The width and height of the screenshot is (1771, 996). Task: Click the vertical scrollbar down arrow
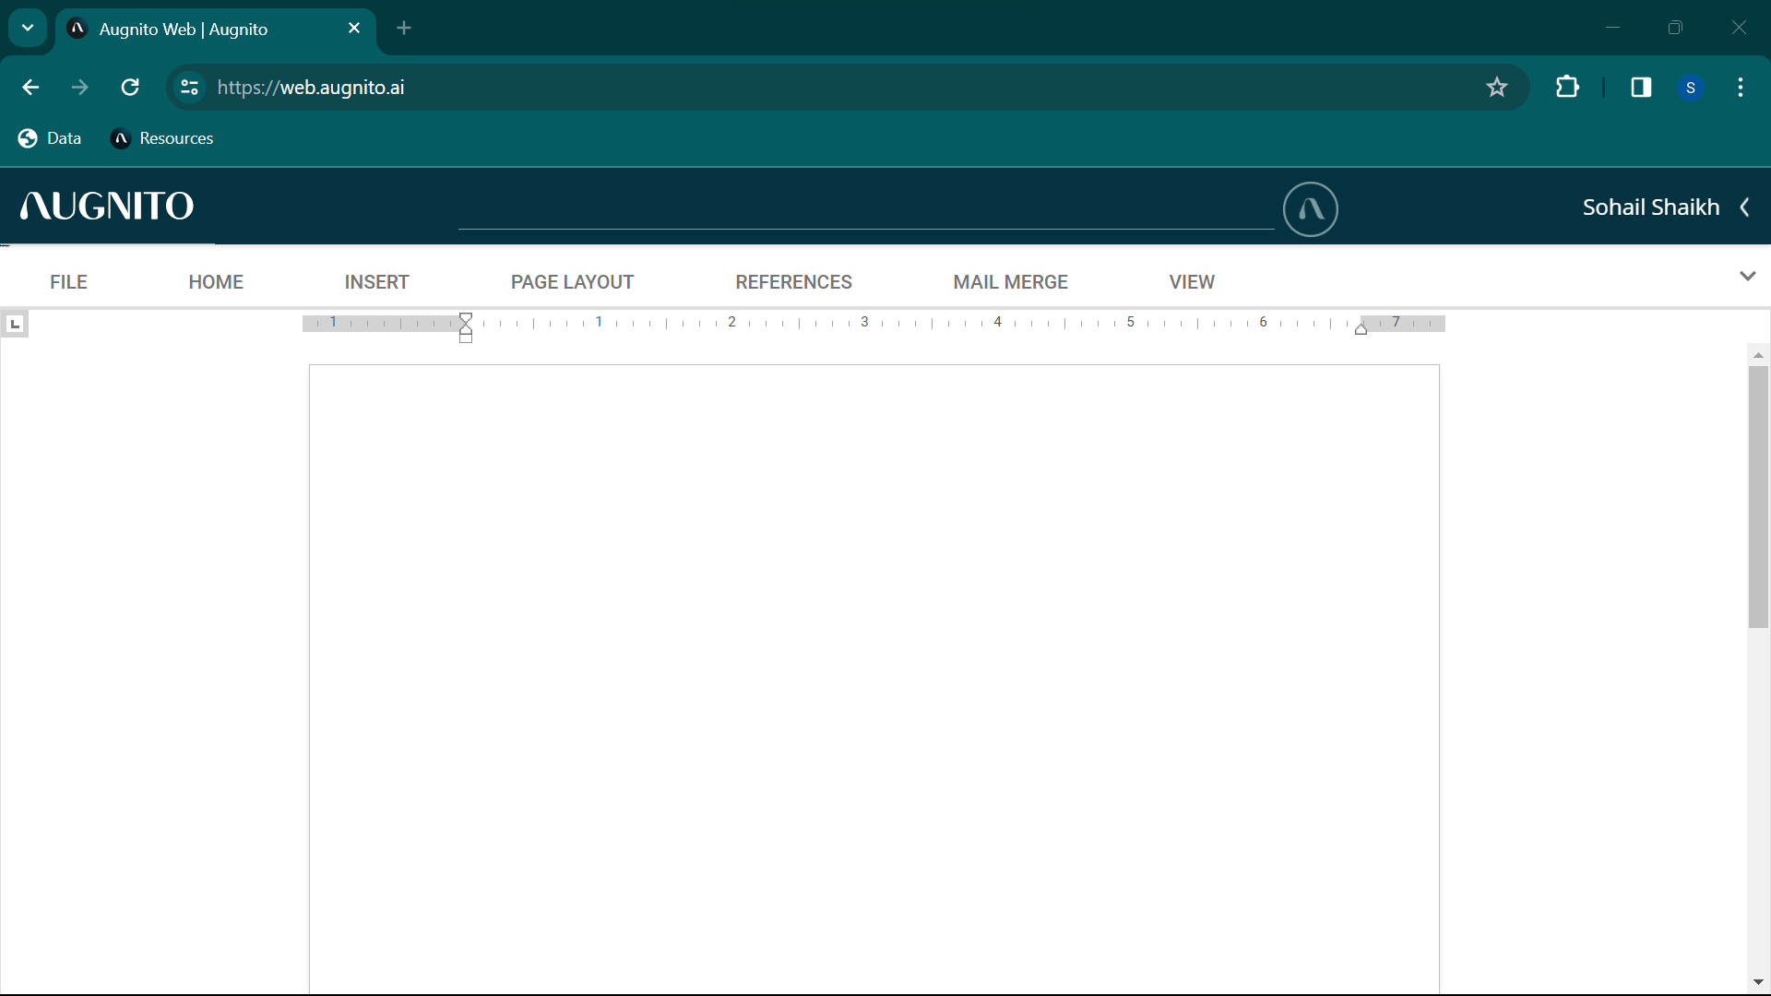(x=1758, y=982)
